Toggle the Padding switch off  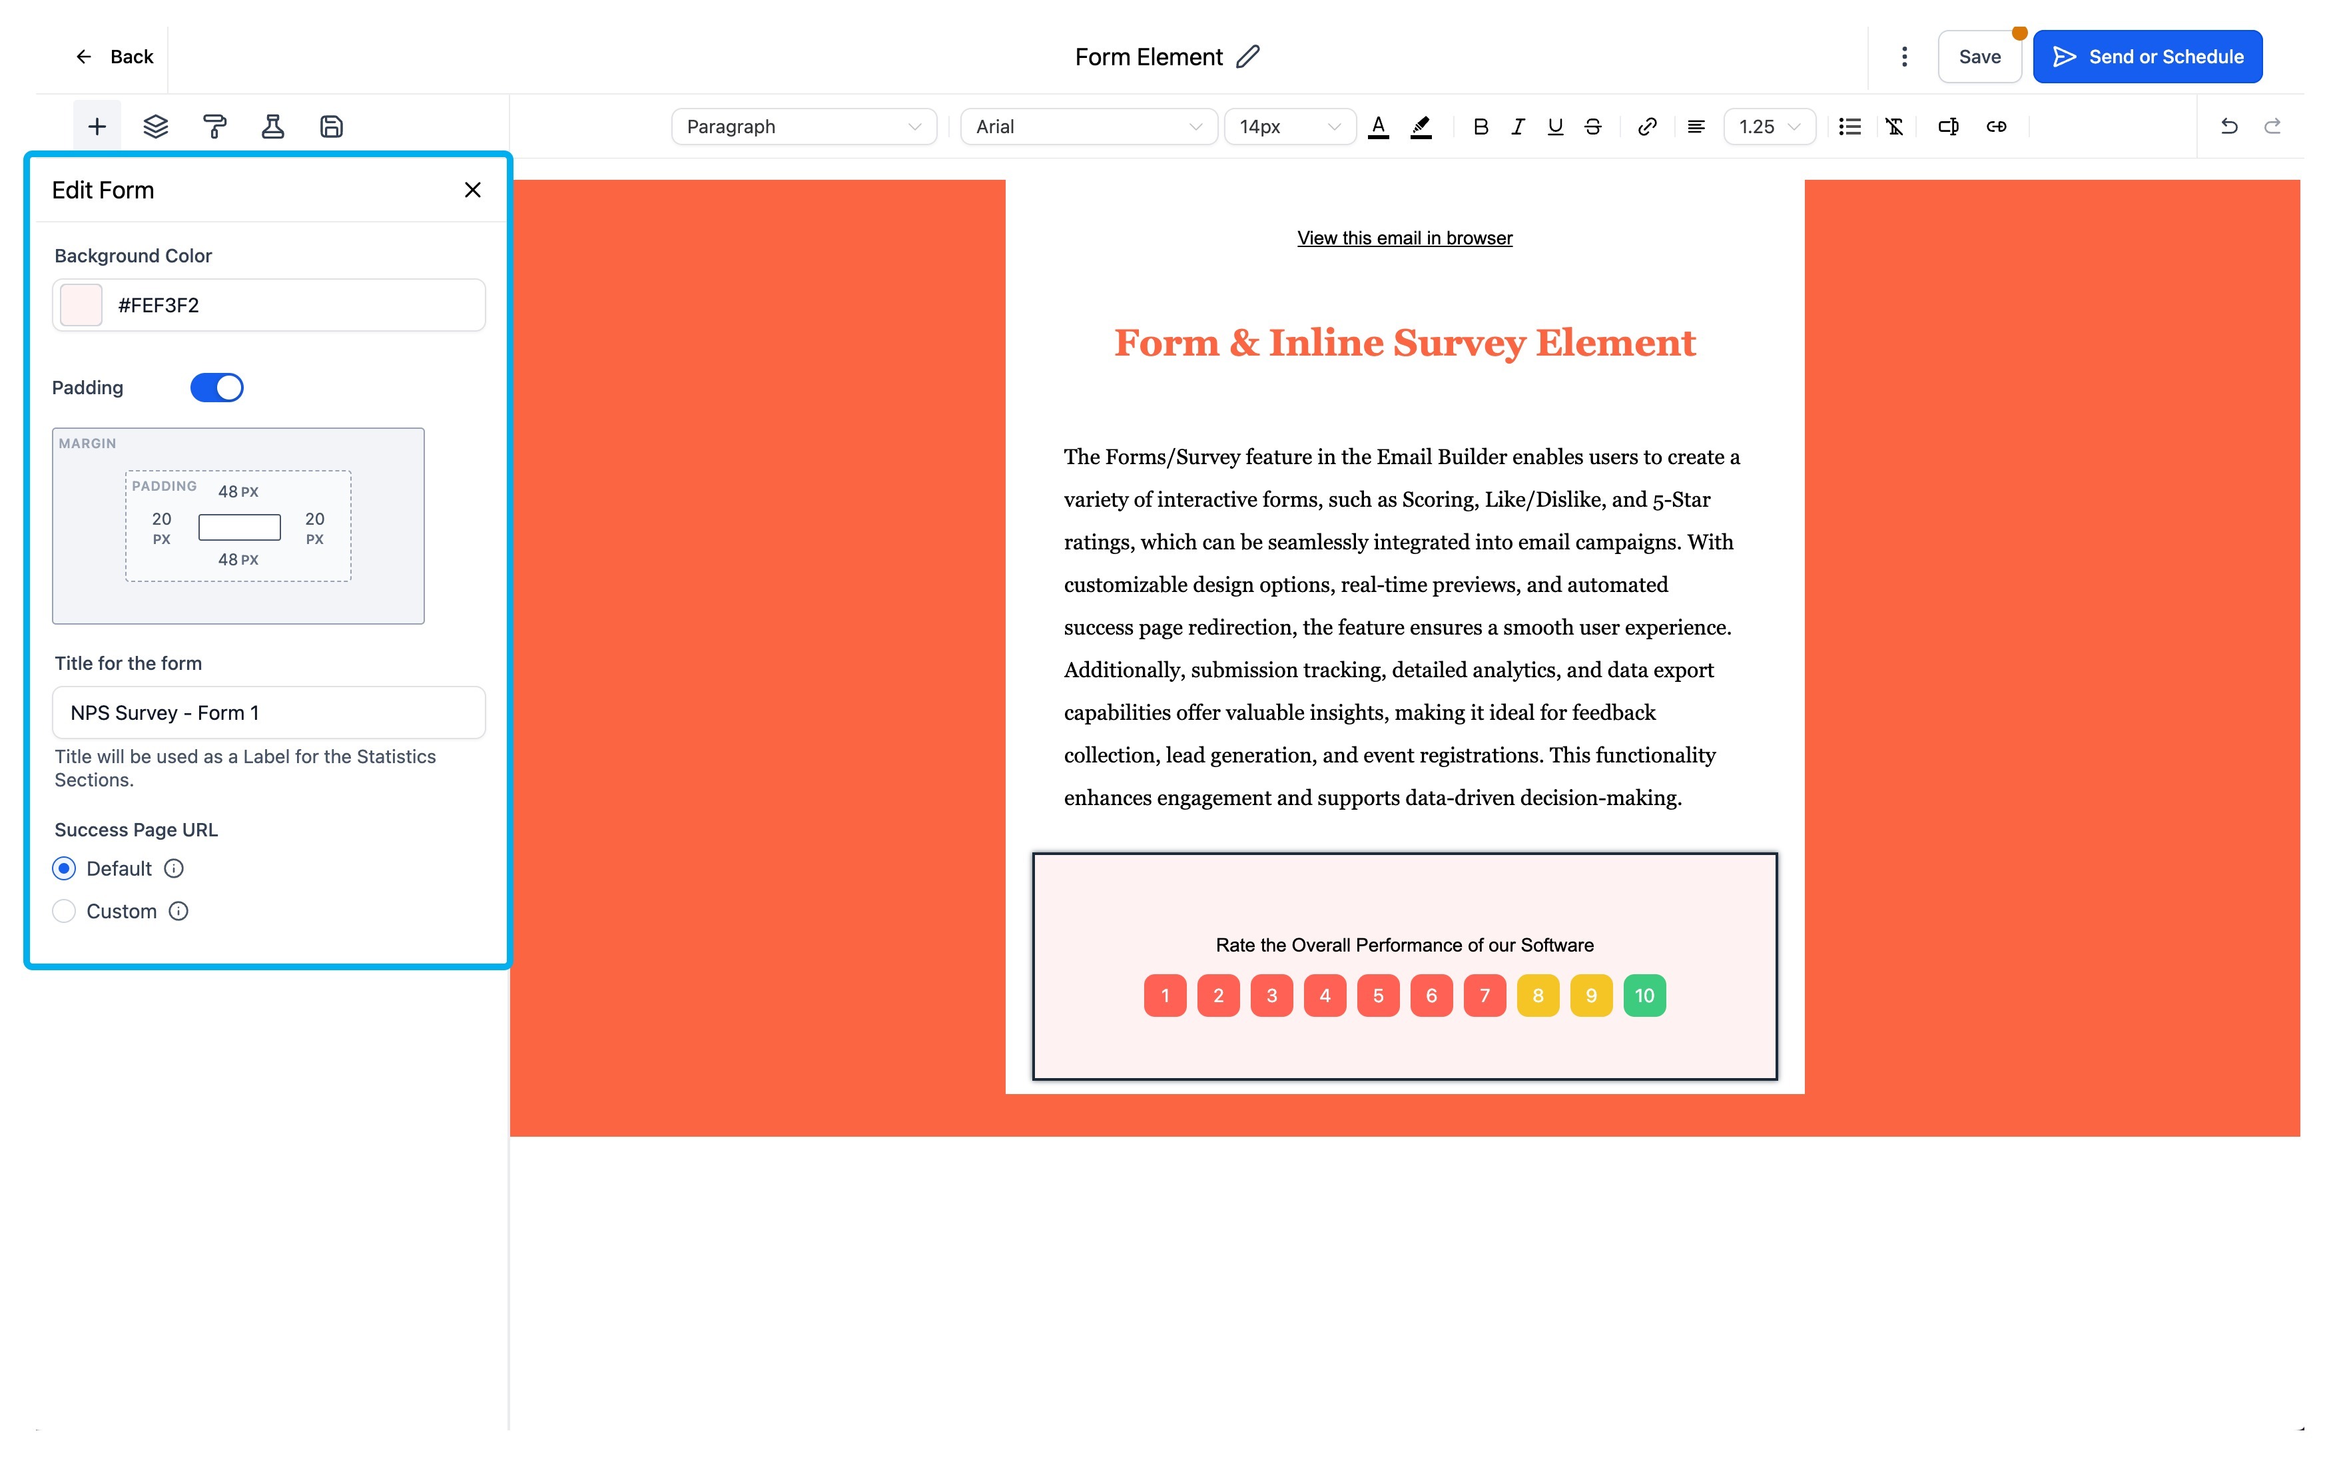tap(217, 388)
